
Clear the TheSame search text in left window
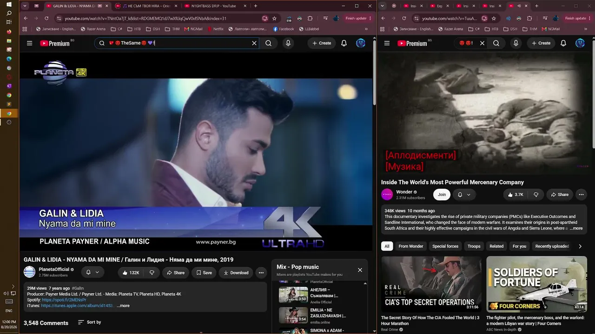tap(254, 43)
